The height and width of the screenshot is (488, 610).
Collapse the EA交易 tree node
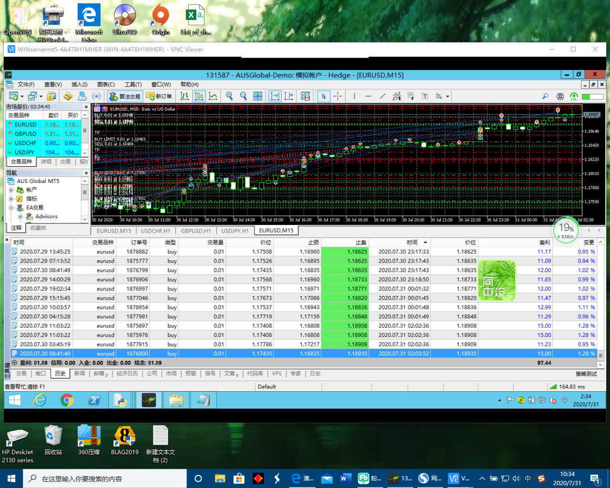pos(11,208)
